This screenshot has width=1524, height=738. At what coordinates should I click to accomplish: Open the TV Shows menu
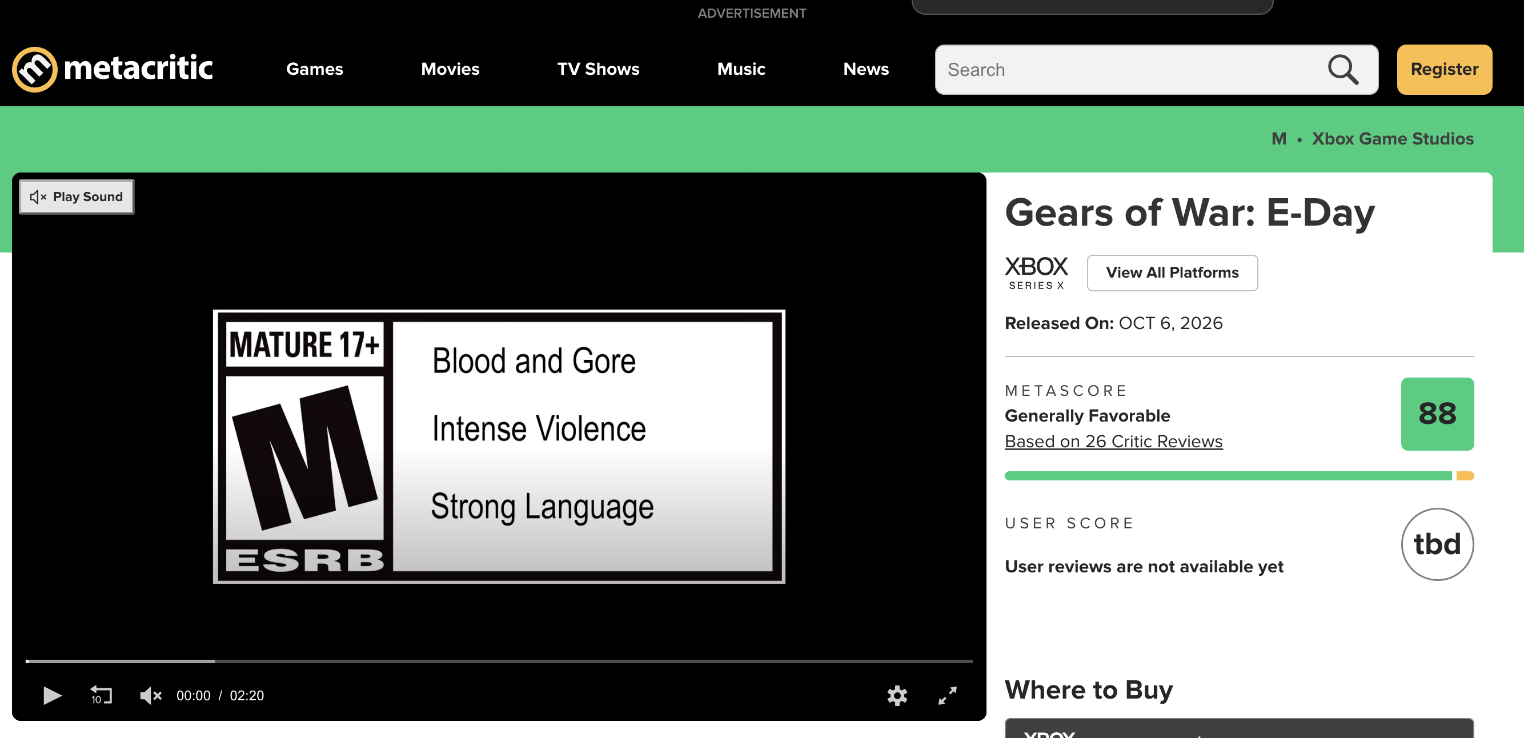598,69
